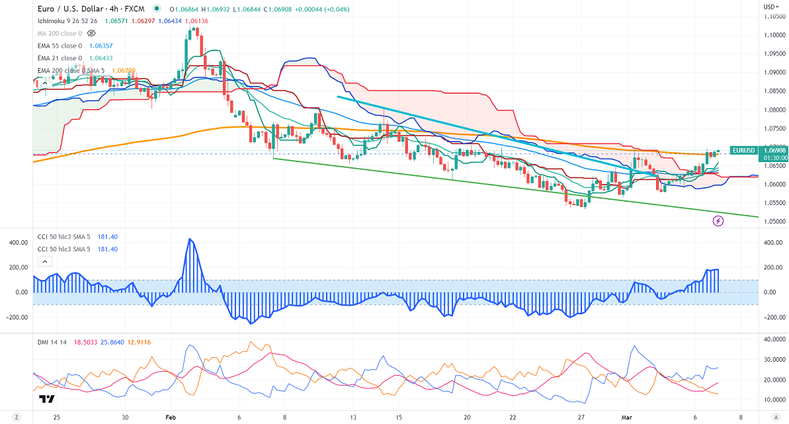Click the EURUSD price label on the axis
The image size is (789, 424).
(x=744, y=150)
